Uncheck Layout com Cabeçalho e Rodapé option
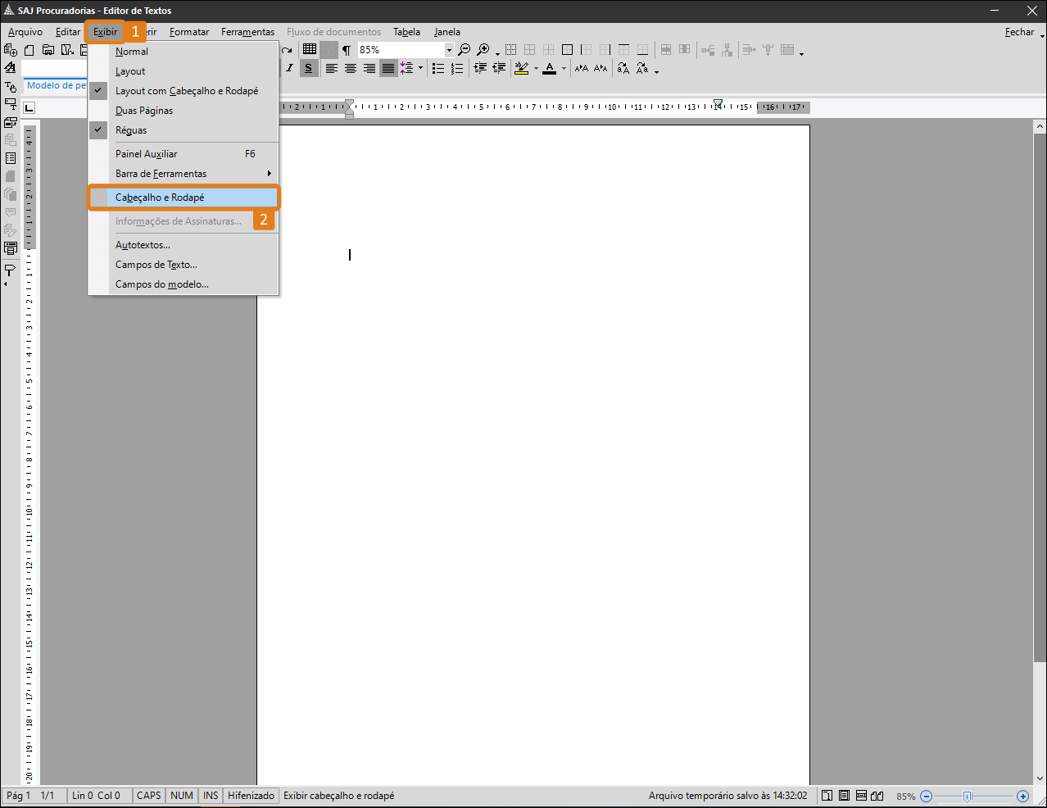Viewport: 1047px width, 808px height. [x=186, y=91]
